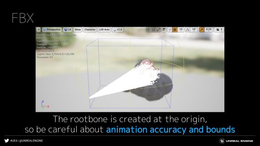Open grid snap value 10 dropdown
260x146 pixels.
click(181, 30)
